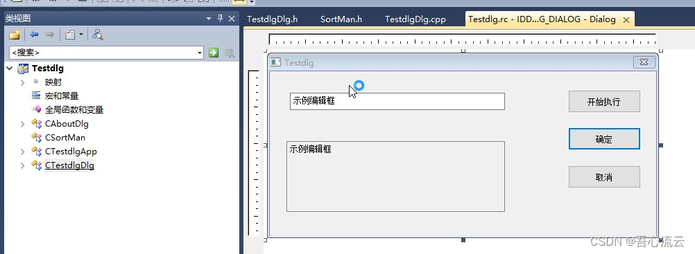The width and height of the screenshot is (695, 254).
Task: Open the search box dropdown arrow
Action: tap(200, 53)
